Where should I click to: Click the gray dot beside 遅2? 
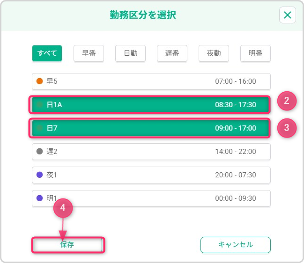click(40, 152)
